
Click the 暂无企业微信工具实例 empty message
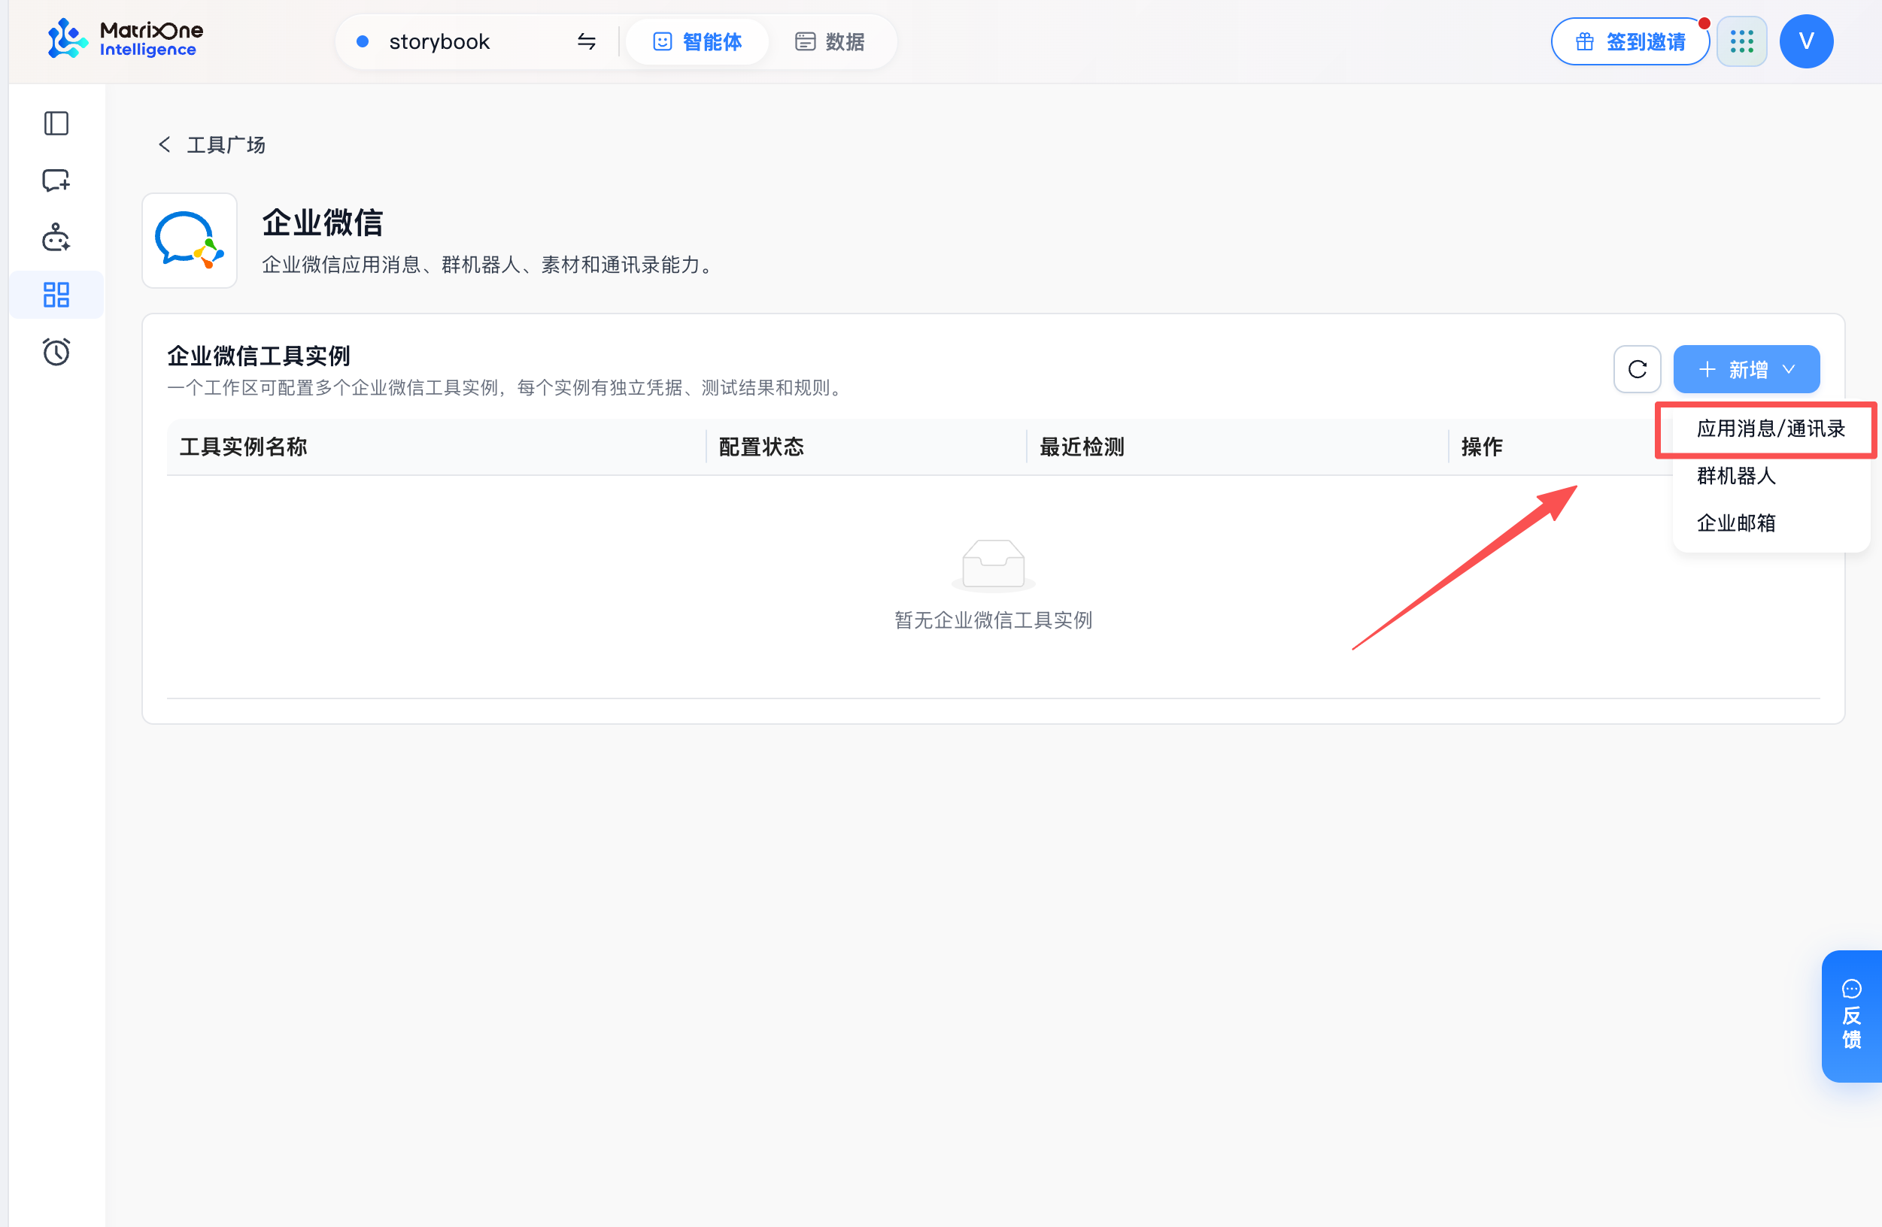(993, 620)
